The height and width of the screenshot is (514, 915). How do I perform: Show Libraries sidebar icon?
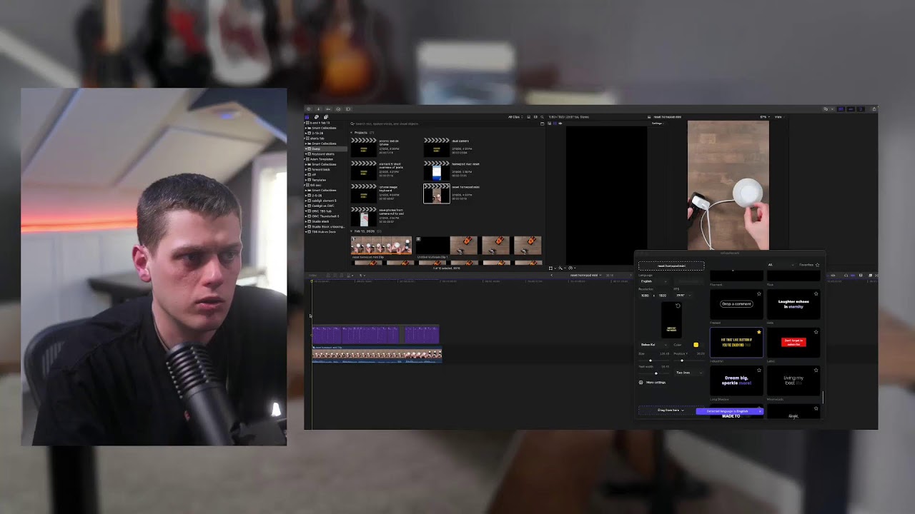(x=307, y=117)
